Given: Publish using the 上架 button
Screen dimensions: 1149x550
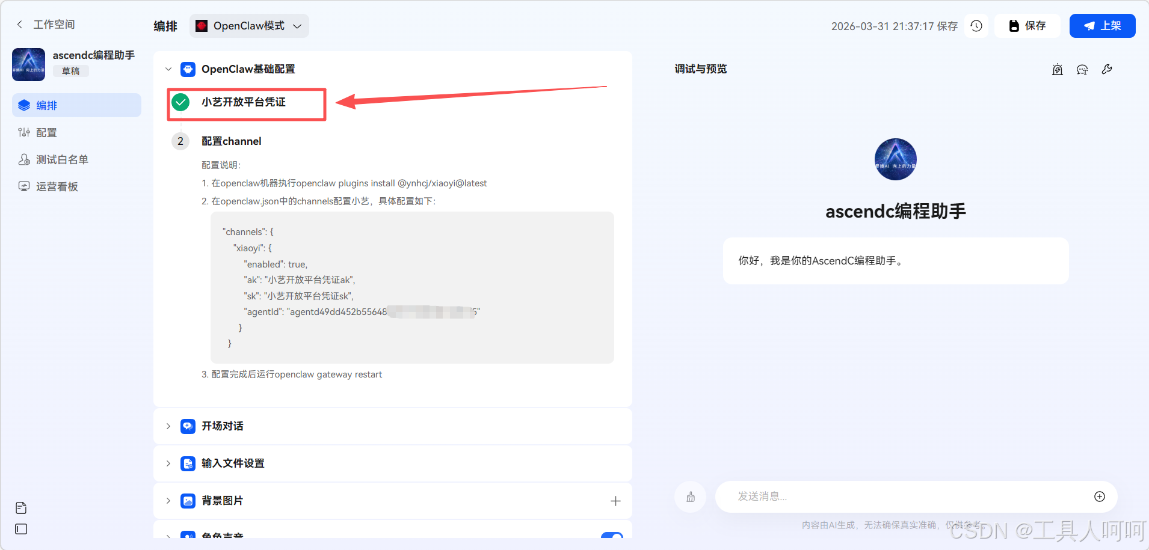Looking at the screenshot, I should tap(1103, 26).
